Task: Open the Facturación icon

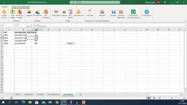Action: tap(56, 12)
